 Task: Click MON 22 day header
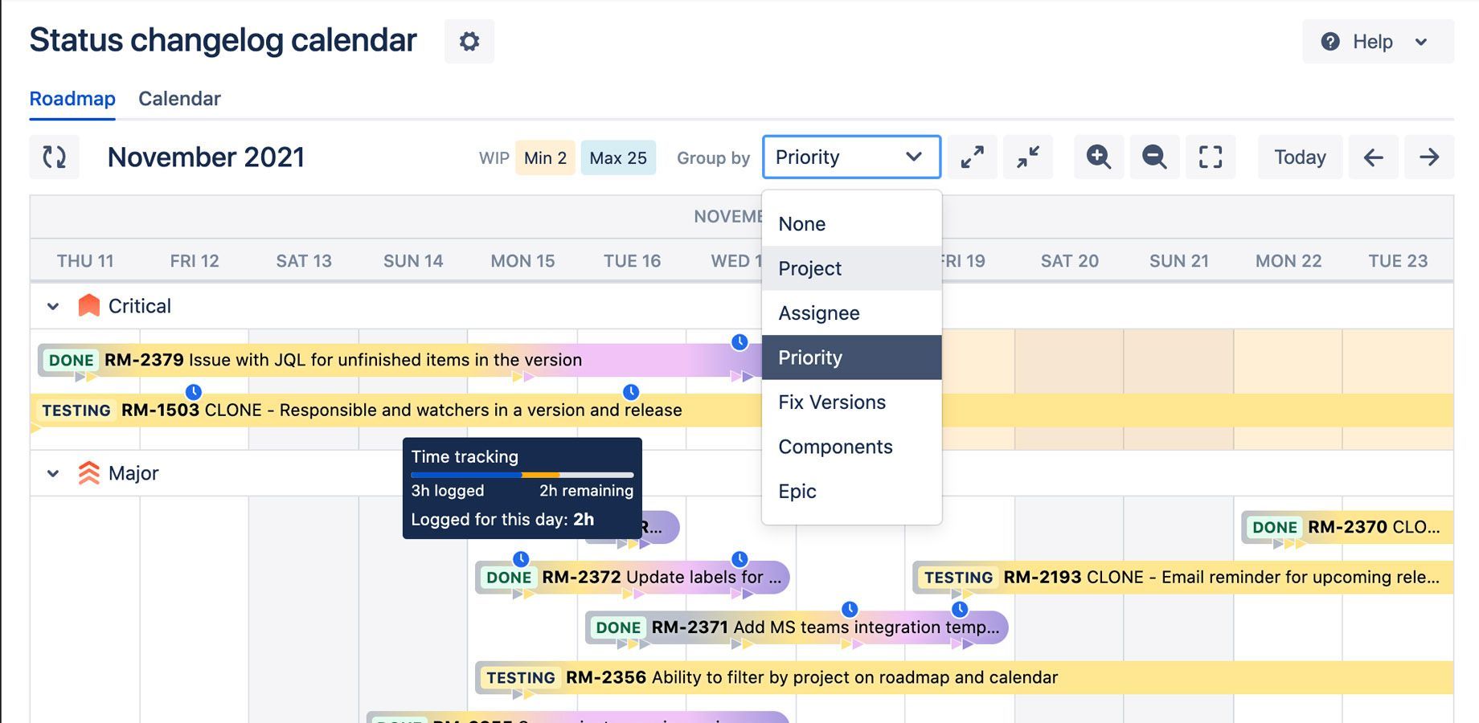click(x=1288, y=260)
